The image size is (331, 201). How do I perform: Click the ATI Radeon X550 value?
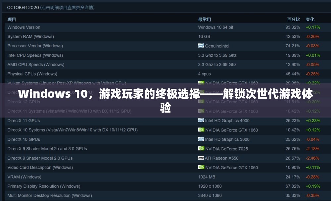point(221,158)
